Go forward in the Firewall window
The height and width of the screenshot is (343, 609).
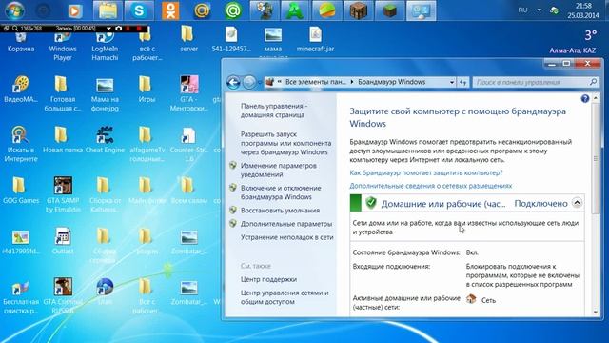pyautogui.click(x=249, y=82)
